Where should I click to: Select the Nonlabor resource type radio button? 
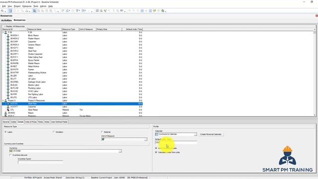click(54, 132)
